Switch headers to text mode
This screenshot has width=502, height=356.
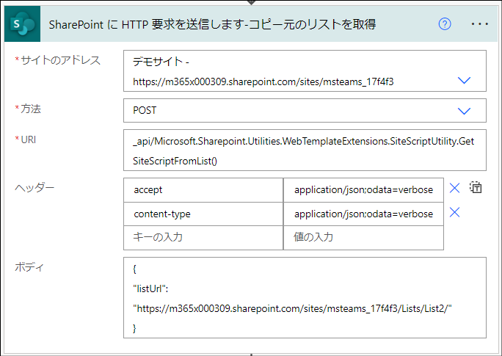(x=476, y=188)
